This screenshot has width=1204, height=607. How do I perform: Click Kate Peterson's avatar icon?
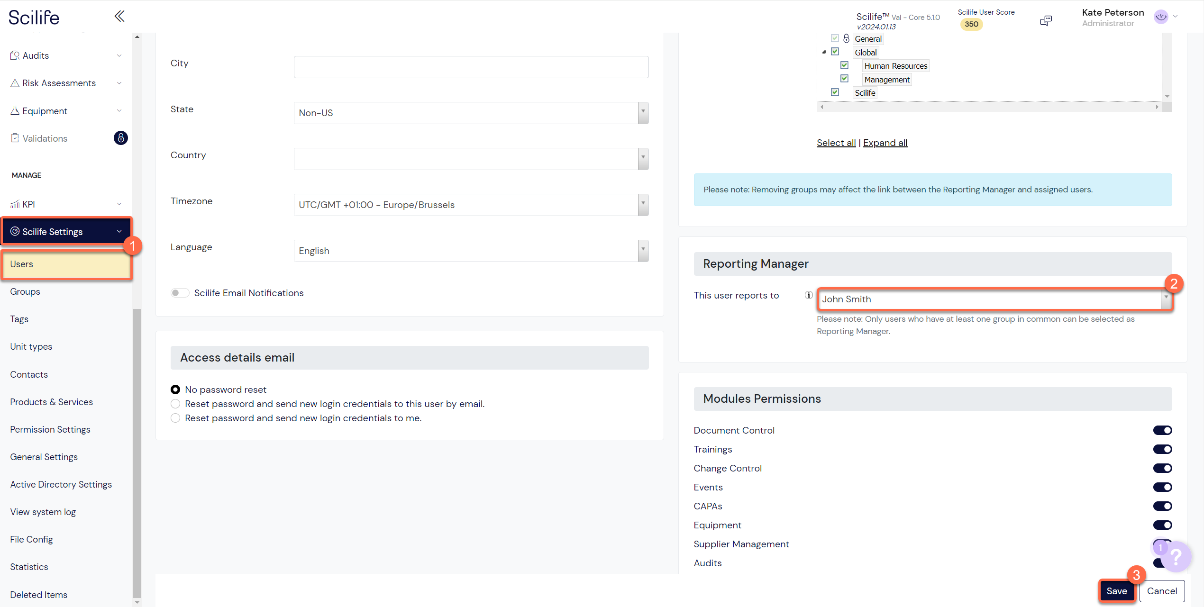pyautogui.click(x=1161, y=17)
